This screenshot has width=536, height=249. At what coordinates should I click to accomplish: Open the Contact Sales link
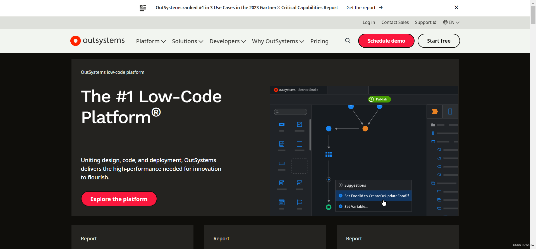pos(395,22)
